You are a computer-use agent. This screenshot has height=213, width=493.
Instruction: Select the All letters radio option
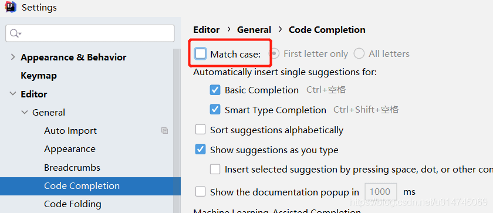pos(359,54)
